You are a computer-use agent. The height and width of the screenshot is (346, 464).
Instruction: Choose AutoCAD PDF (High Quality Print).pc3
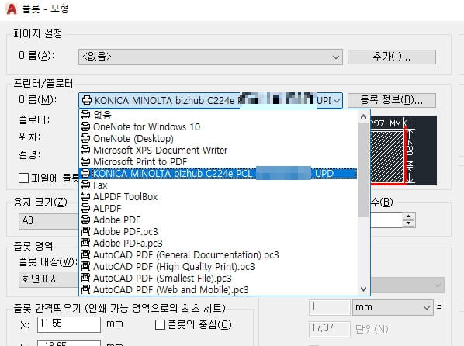click(x=218, y=266)
